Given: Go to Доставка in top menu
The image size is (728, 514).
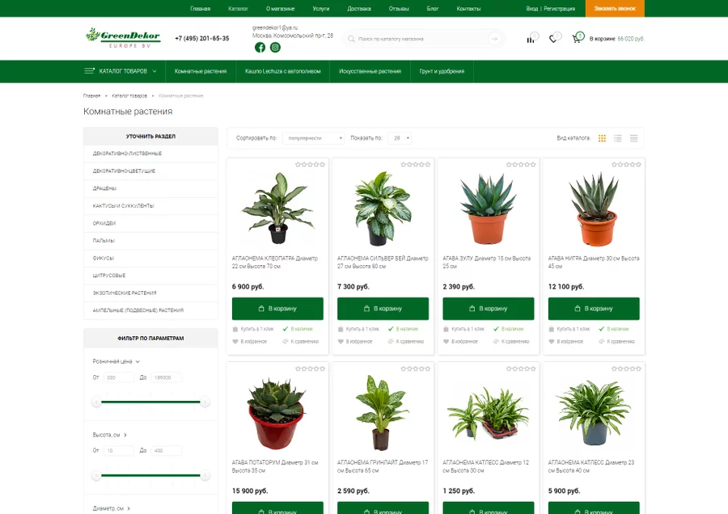Looking at the screenshot, I should (359, 8).
